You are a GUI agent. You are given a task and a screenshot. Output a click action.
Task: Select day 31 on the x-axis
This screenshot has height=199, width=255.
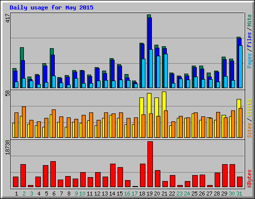click(239, 194)
